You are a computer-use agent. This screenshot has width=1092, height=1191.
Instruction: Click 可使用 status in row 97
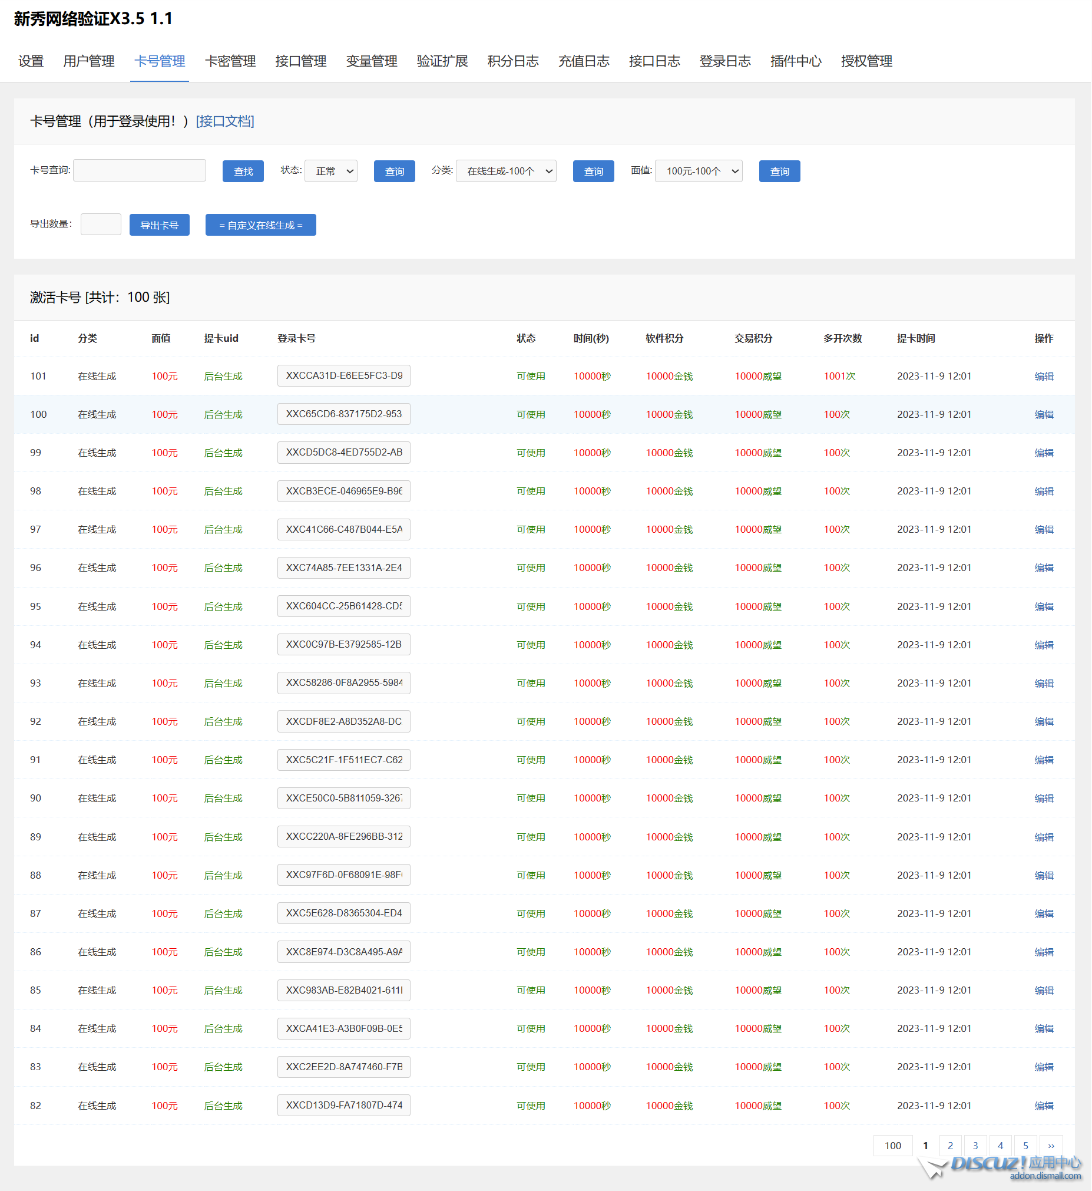pyautogui.click(x=531, y=530)
